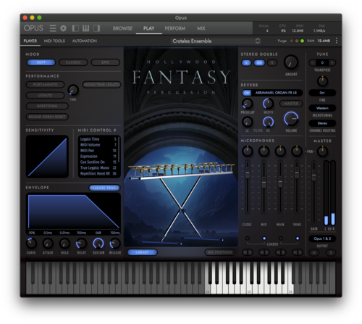The width and height of the screenshot is (362, 324).
Task: Open the Oct fine tune dropdown
Action: click(322, 93)
